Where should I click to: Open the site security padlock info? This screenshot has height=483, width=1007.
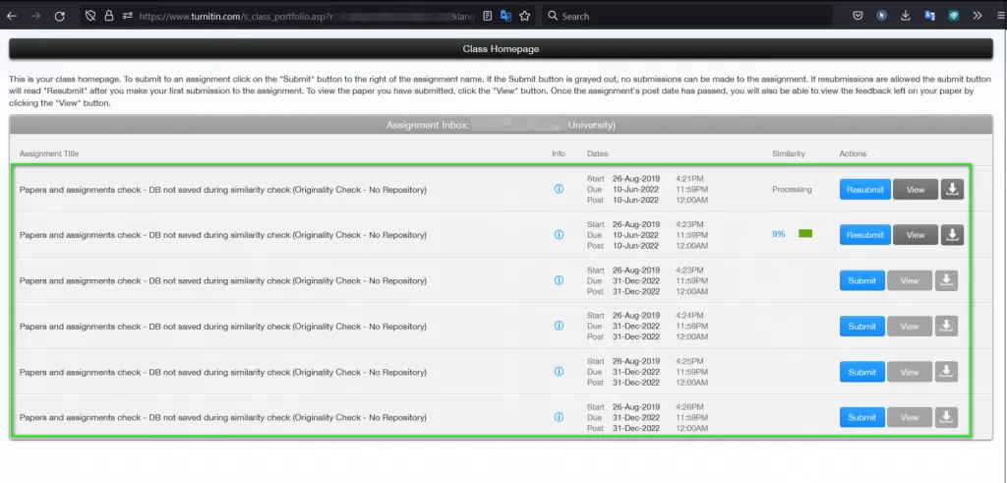(109, 16)
